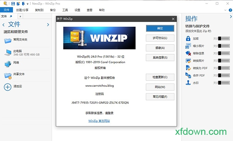Collapse the ribbon with the chevron arrow
233x141 pixels.
pyautogui.click(x=225, y=10)
